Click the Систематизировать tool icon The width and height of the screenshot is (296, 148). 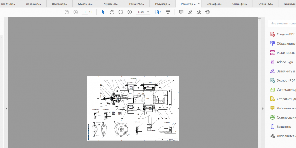tap(272, 90)
